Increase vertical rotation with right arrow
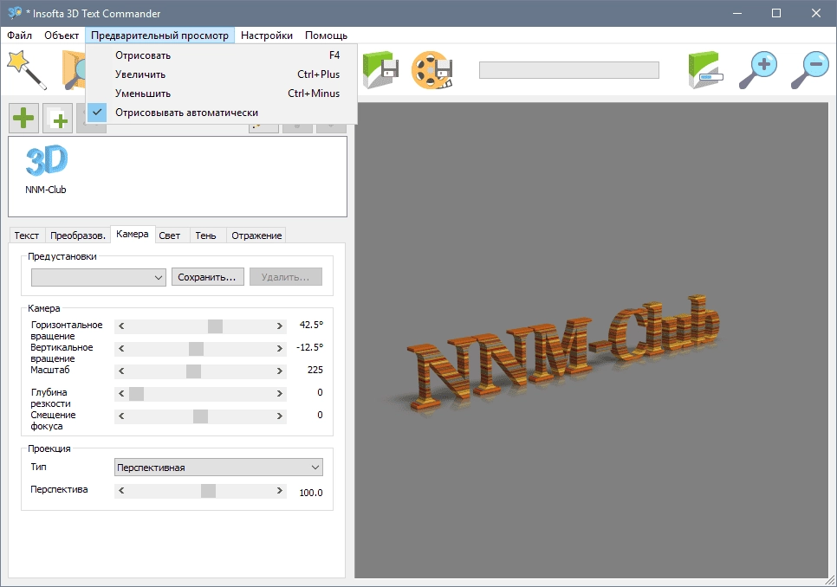 click(x=279, y=349)
